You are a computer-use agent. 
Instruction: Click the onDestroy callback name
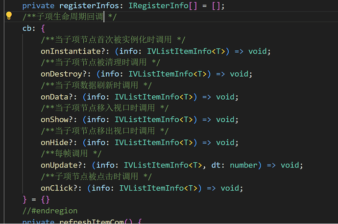click(x=61, y=74)
